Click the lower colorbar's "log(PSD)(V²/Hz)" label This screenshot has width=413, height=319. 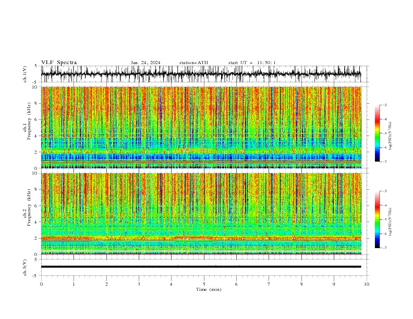(x=391, y=222)
